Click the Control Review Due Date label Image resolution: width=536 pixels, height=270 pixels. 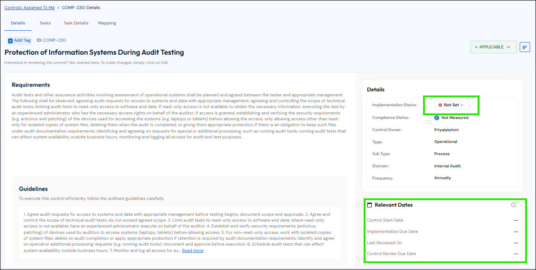[x=391, y=254]
